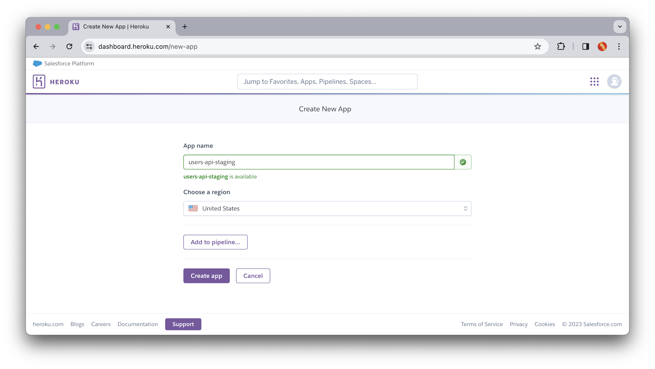Viewport: 655px width, 369px height.
Task: Open the United States region dropdown
Action: (x=327, y=208)
